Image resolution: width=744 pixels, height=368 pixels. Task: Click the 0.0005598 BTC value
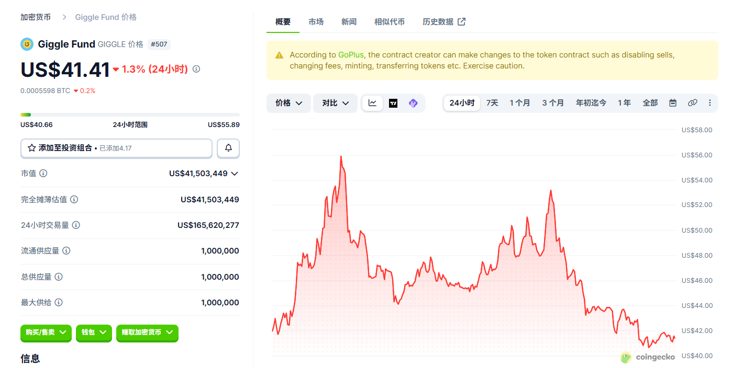(45, 90)
